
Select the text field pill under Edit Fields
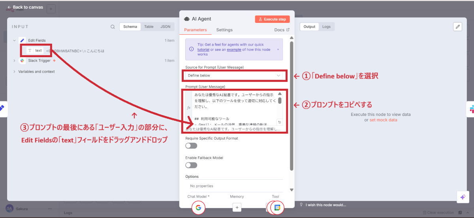(35, 50)
